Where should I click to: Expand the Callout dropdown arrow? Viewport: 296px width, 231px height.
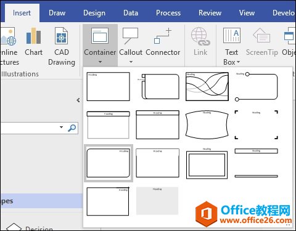[131, 62]
